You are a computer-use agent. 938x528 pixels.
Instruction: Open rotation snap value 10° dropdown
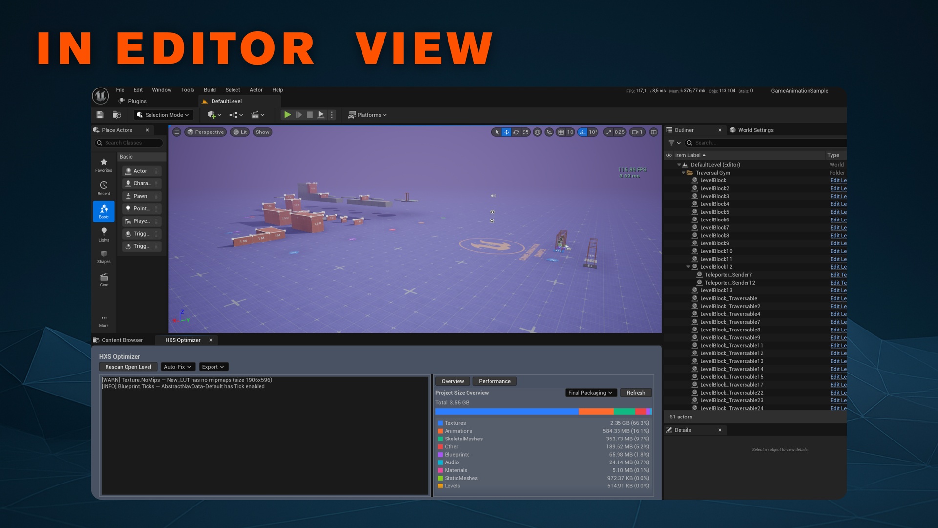[x=593, y=132]
